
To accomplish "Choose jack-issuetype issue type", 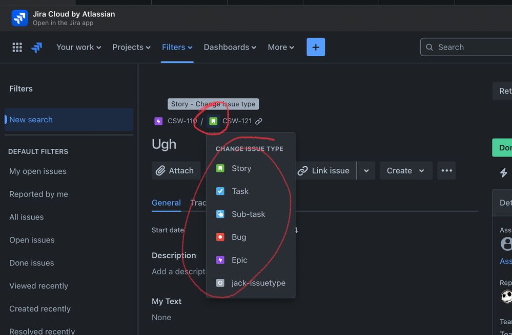I will click(x=251, y=283).
